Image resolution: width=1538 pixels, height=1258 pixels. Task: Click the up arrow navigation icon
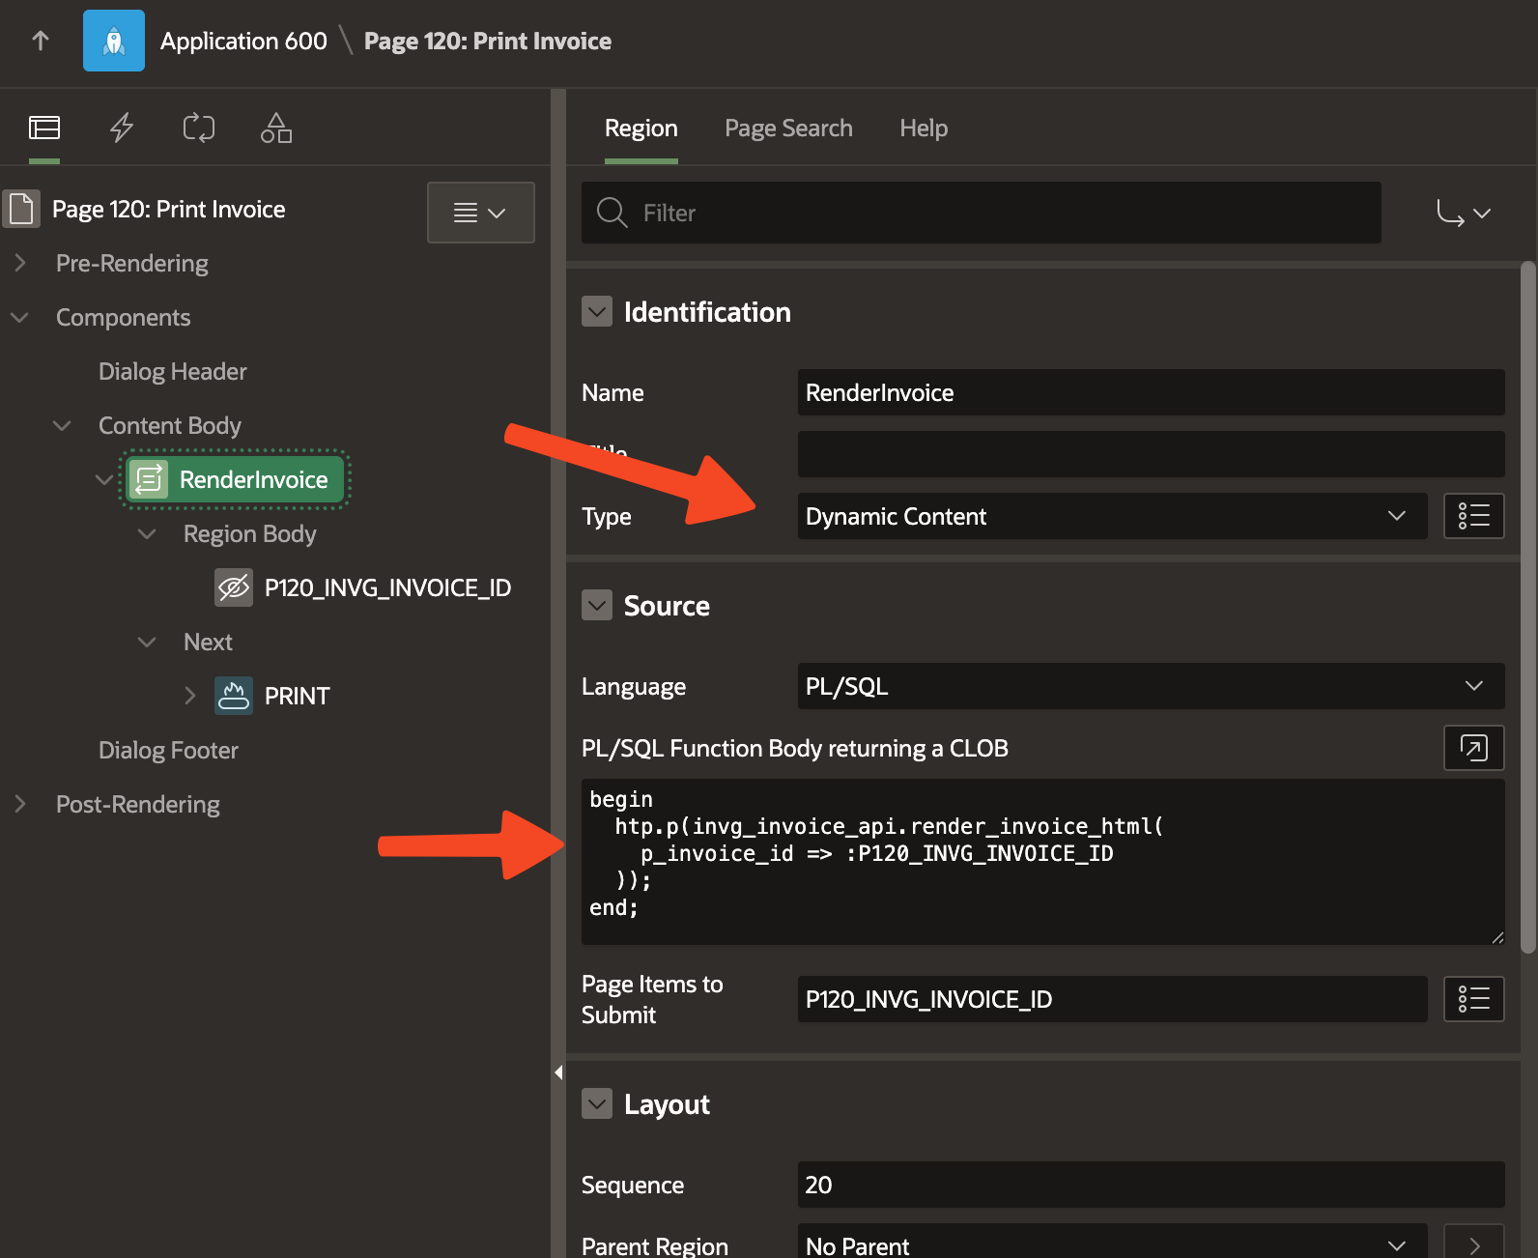pos(41,41)
